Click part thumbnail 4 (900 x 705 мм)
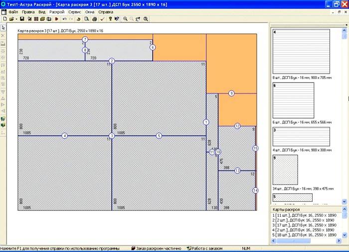Screen dimensions: 349x252 (301, 51)
